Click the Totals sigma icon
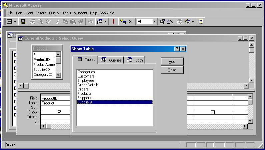Viewport: 265px width, 150px height. coord(130,22)
